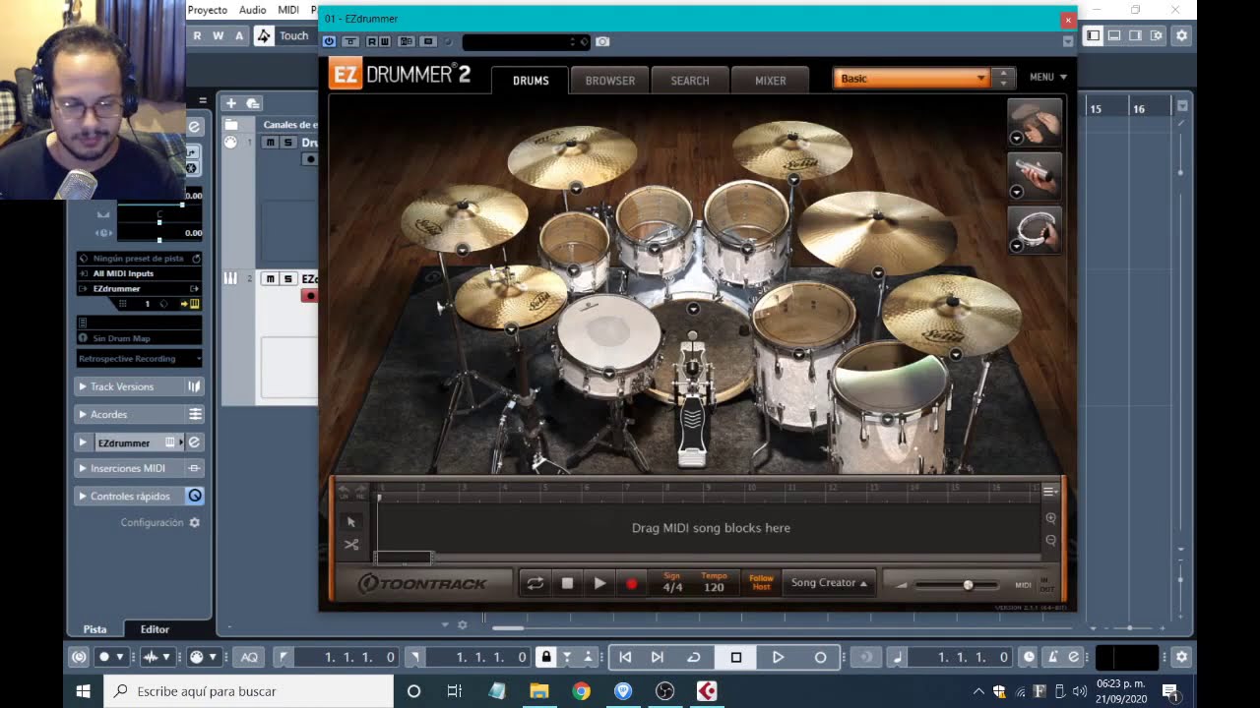Go to previous marker in Cubase transport

625,657
